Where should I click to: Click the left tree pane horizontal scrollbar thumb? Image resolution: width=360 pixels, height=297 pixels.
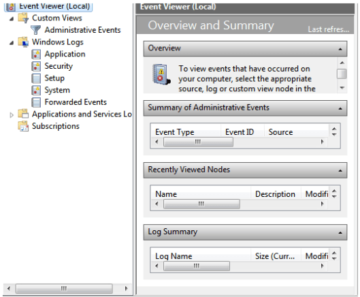64,288
